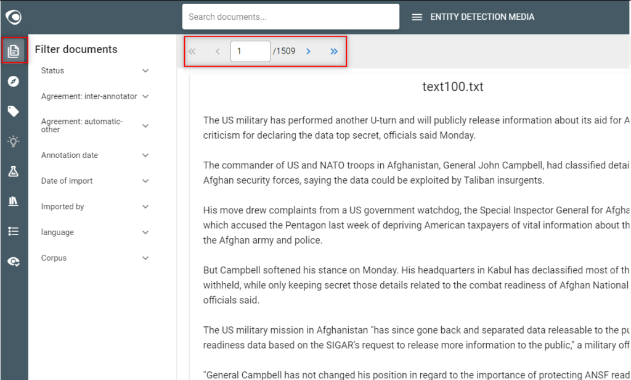Click paragraph starting 'But Campbell softened his stance'
Image resolution: width=631 pixels, height=380 pixels.
pos(416,285)
